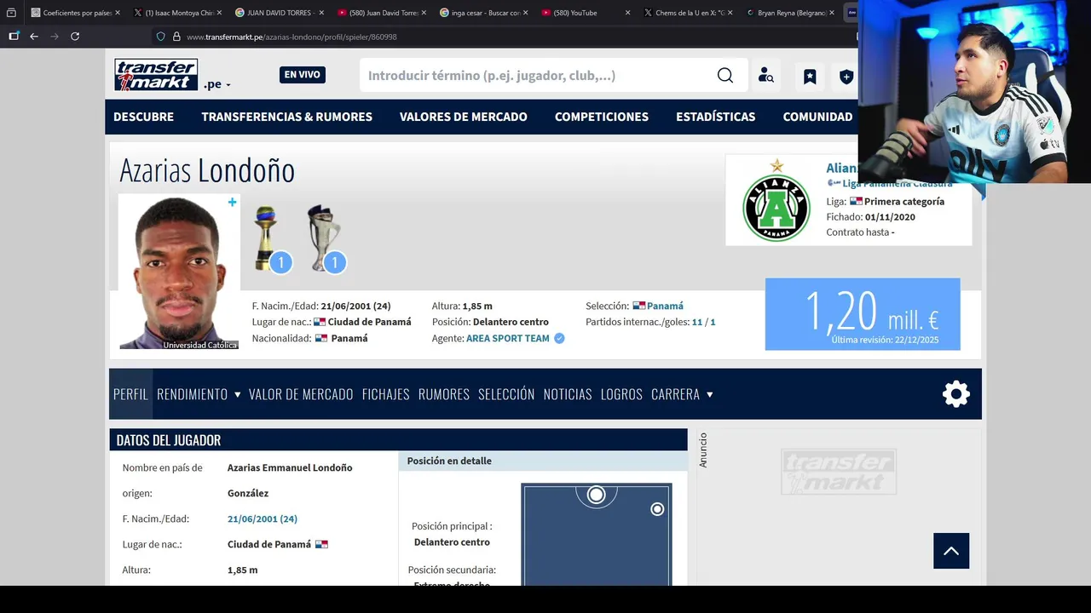The width and height of the screenshot is (1091, 613).
Task: Open the Ciudad de Panamá birthplace link
Action: (369, 322)
